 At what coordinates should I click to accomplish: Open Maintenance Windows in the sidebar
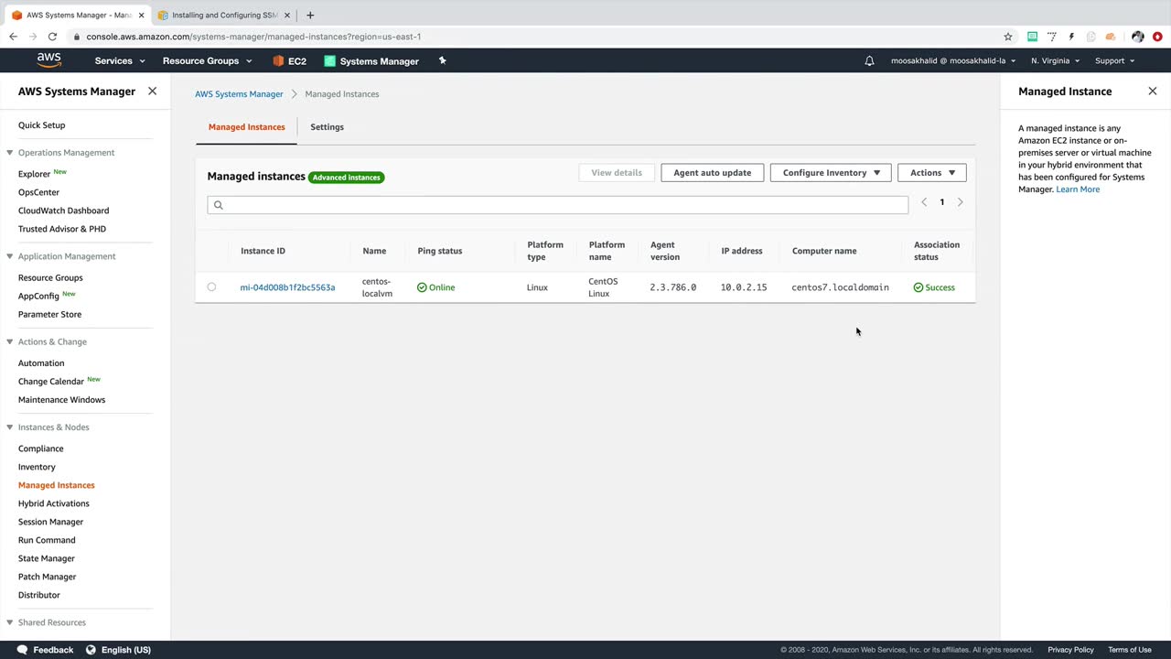tap(61, 400)
